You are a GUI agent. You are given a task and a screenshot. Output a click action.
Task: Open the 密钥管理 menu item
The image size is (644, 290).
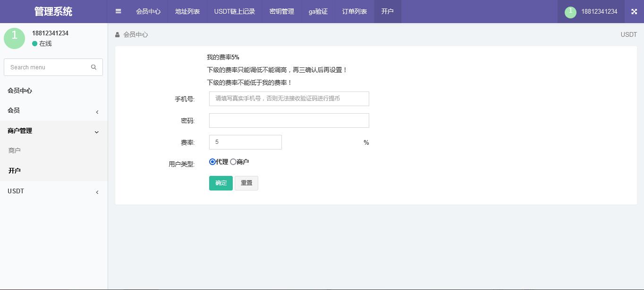[x=281, y=11]
